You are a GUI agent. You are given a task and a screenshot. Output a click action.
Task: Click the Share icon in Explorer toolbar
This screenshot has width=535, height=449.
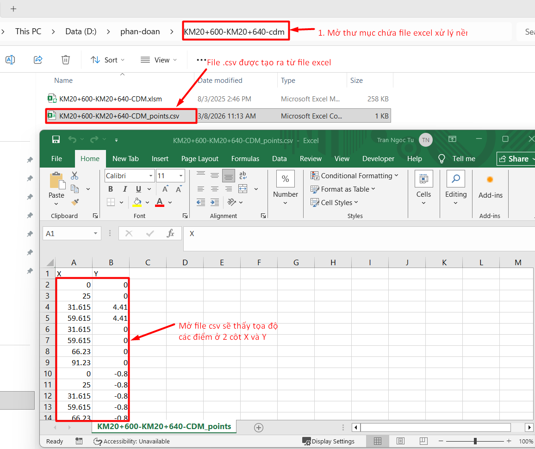pyautogui.click(x=38, y=60)
